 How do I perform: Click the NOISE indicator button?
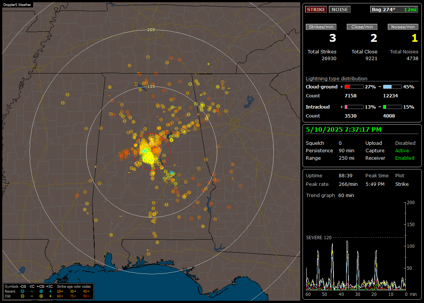pos(340,9)
